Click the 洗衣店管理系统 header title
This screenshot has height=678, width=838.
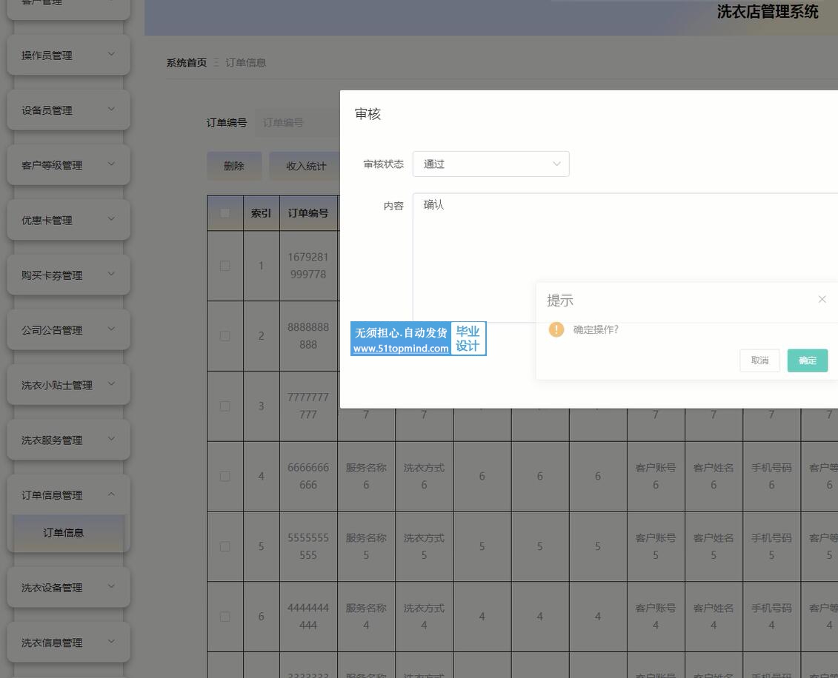(x=768, y=12)
